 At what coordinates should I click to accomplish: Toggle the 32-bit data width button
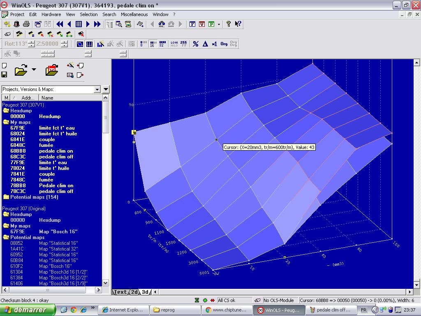point(162,44)
